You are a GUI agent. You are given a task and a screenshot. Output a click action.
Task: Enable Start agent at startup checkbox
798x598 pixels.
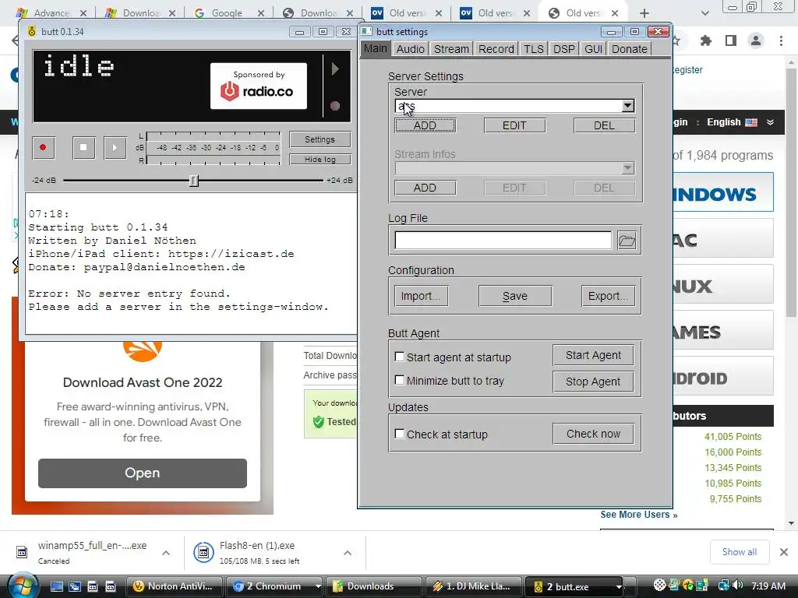click(x=400, y=357)
